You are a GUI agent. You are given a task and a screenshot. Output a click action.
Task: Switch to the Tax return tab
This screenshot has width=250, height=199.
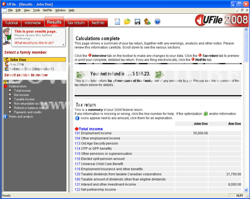[76, 23]
